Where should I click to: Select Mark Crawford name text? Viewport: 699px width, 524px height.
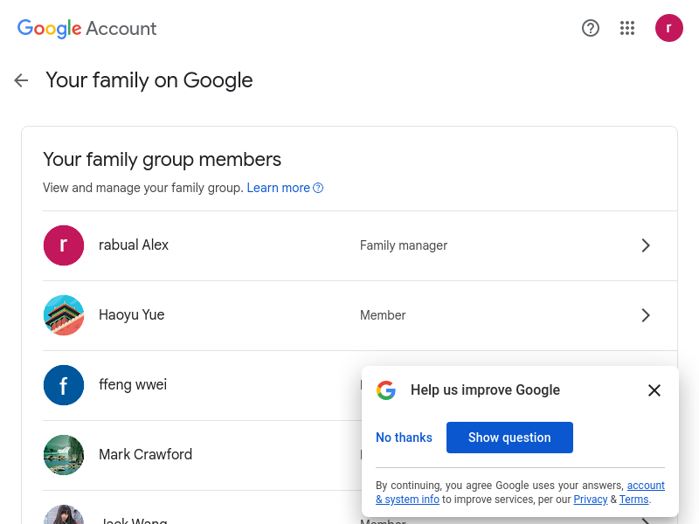[x=145, y=454]
